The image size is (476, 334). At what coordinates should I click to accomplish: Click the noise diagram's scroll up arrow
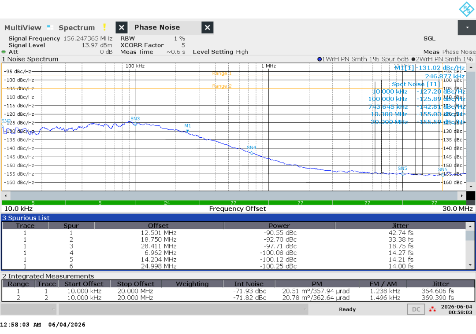pyautogui.click(x=471, y=67)
